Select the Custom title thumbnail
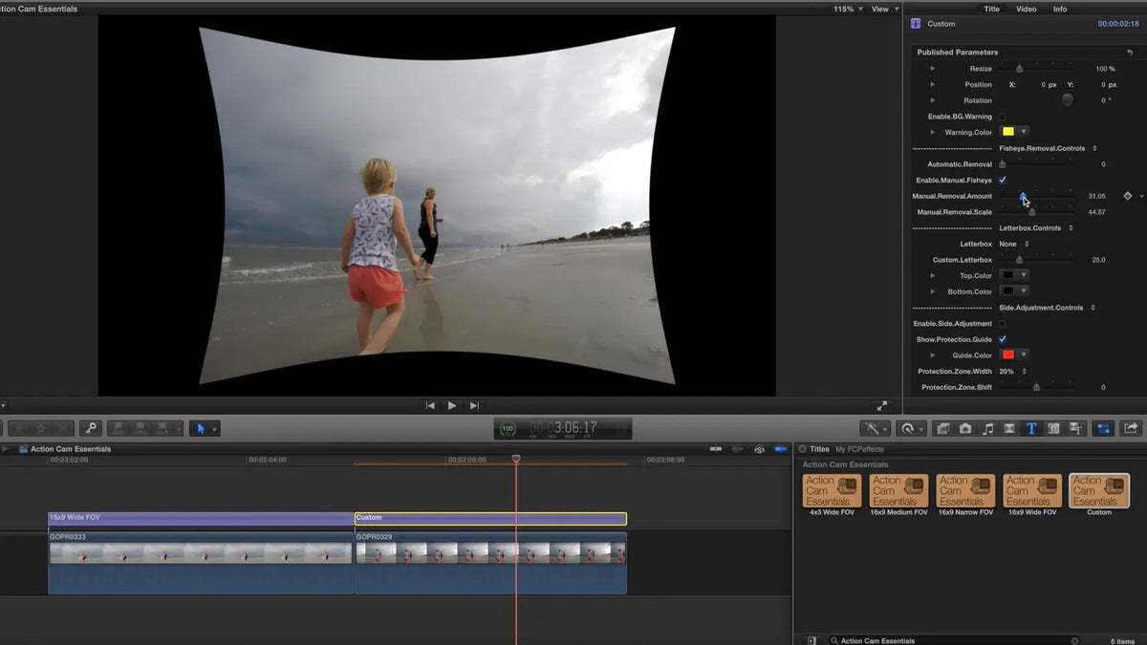The width and height of the screenshot is (1147, 645). pyautogui.click(x=1099, y=490)
